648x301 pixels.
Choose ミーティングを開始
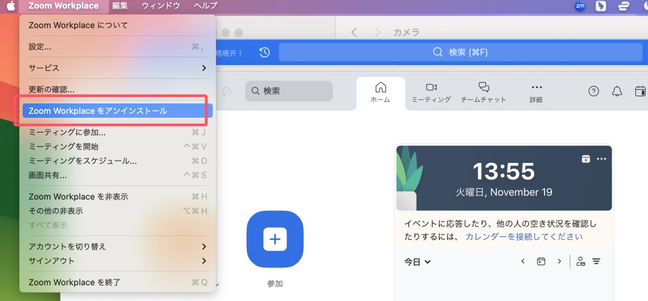(x=117, y=147)
